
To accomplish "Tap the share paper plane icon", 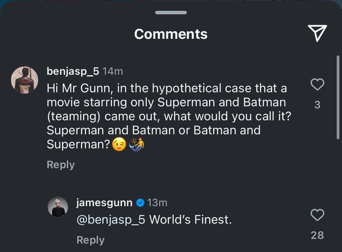I will pos(317,33).
